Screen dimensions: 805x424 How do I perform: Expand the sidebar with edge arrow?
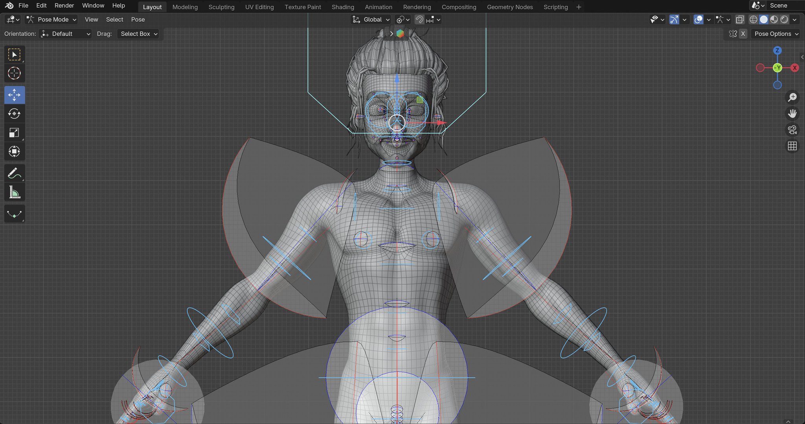click(802, 57)
